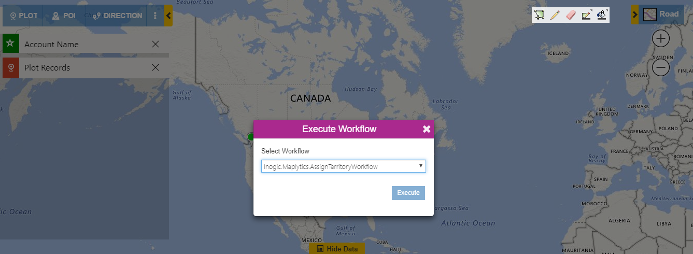Zoom in on the map
This screenshot has width=693, height=254.
(661, 38)
